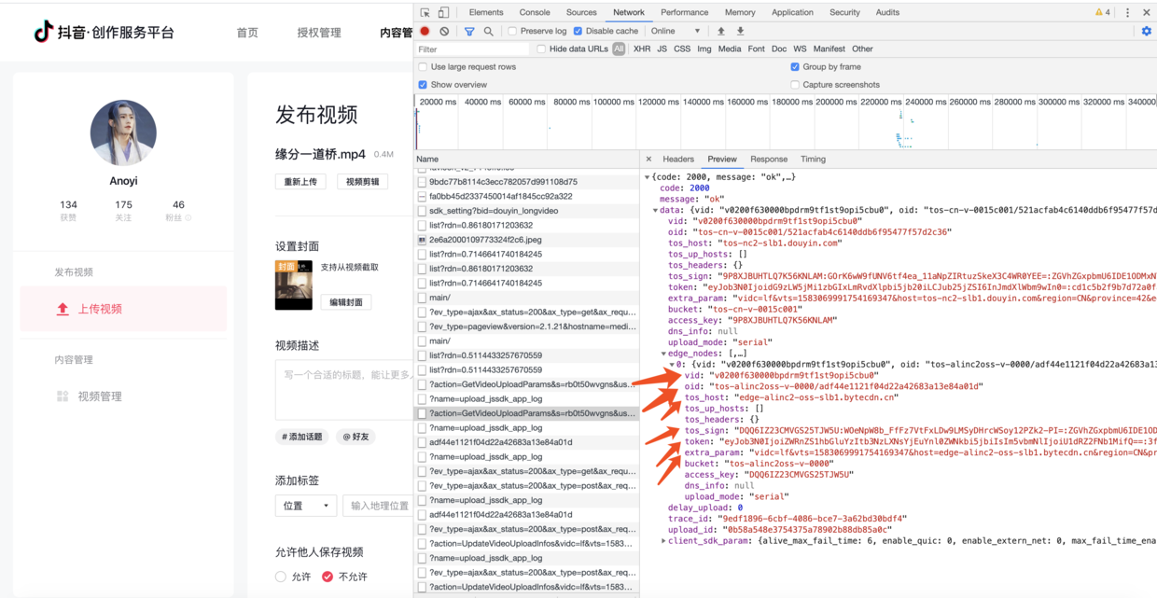Expand client_sdk_param object

coord(663,540)
